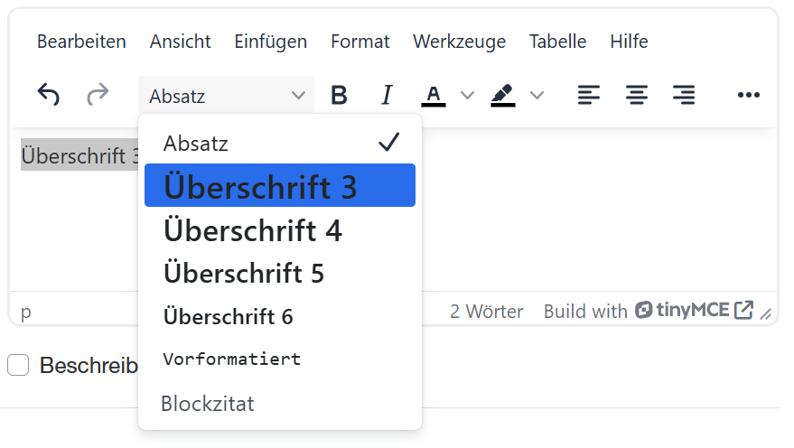Close the Absatz block format dropdown
The image size is (794, 448).
point(226,95)
